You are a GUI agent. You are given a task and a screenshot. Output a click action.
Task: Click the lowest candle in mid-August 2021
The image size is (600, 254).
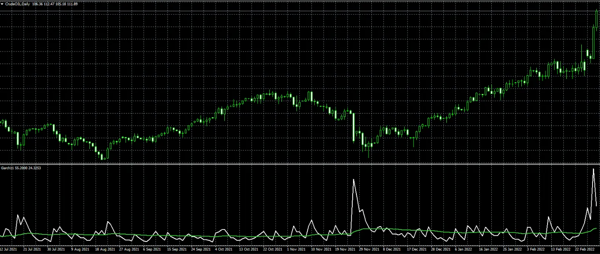tap(103, 157)
